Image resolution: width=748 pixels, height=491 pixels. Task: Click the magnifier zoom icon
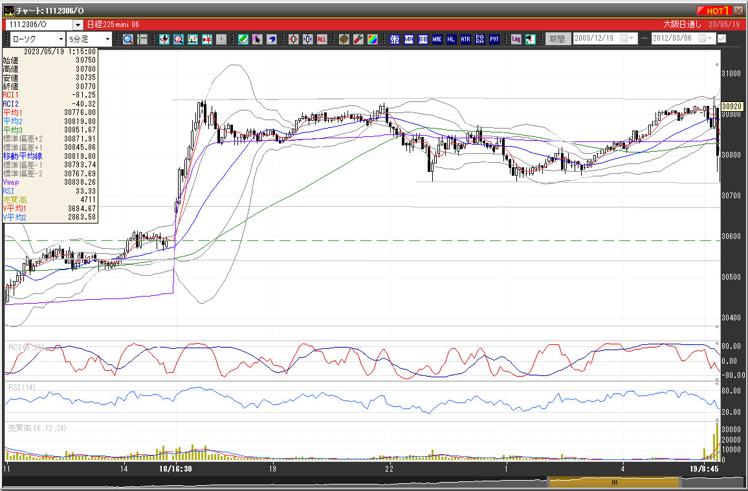tap(128, 39)
